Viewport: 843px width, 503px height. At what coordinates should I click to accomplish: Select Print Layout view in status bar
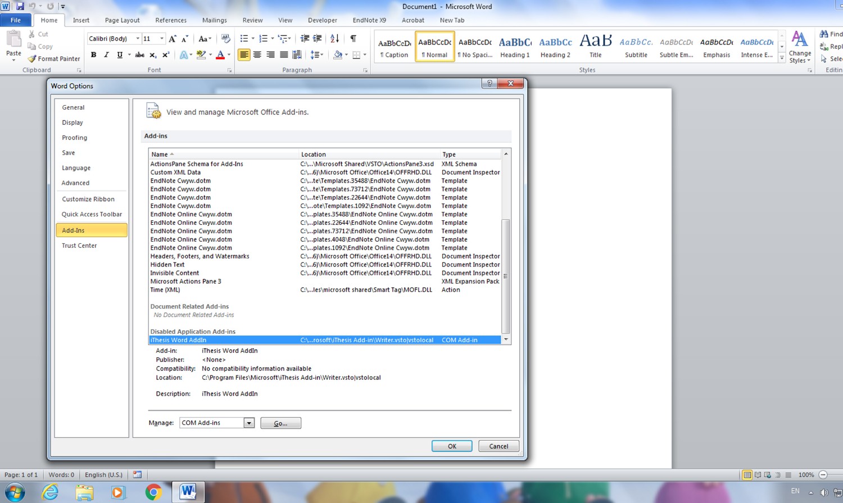click(x=747, y=475)
